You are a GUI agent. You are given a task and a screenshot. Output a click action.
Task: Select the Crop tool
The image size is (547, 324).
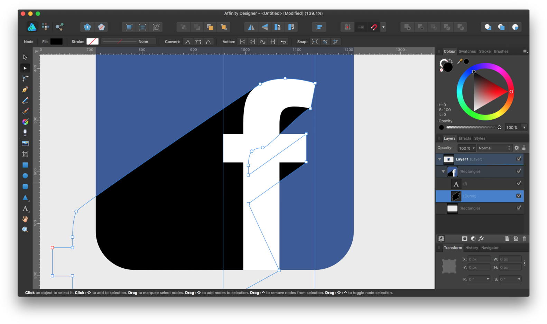click(x=25, y=154)
